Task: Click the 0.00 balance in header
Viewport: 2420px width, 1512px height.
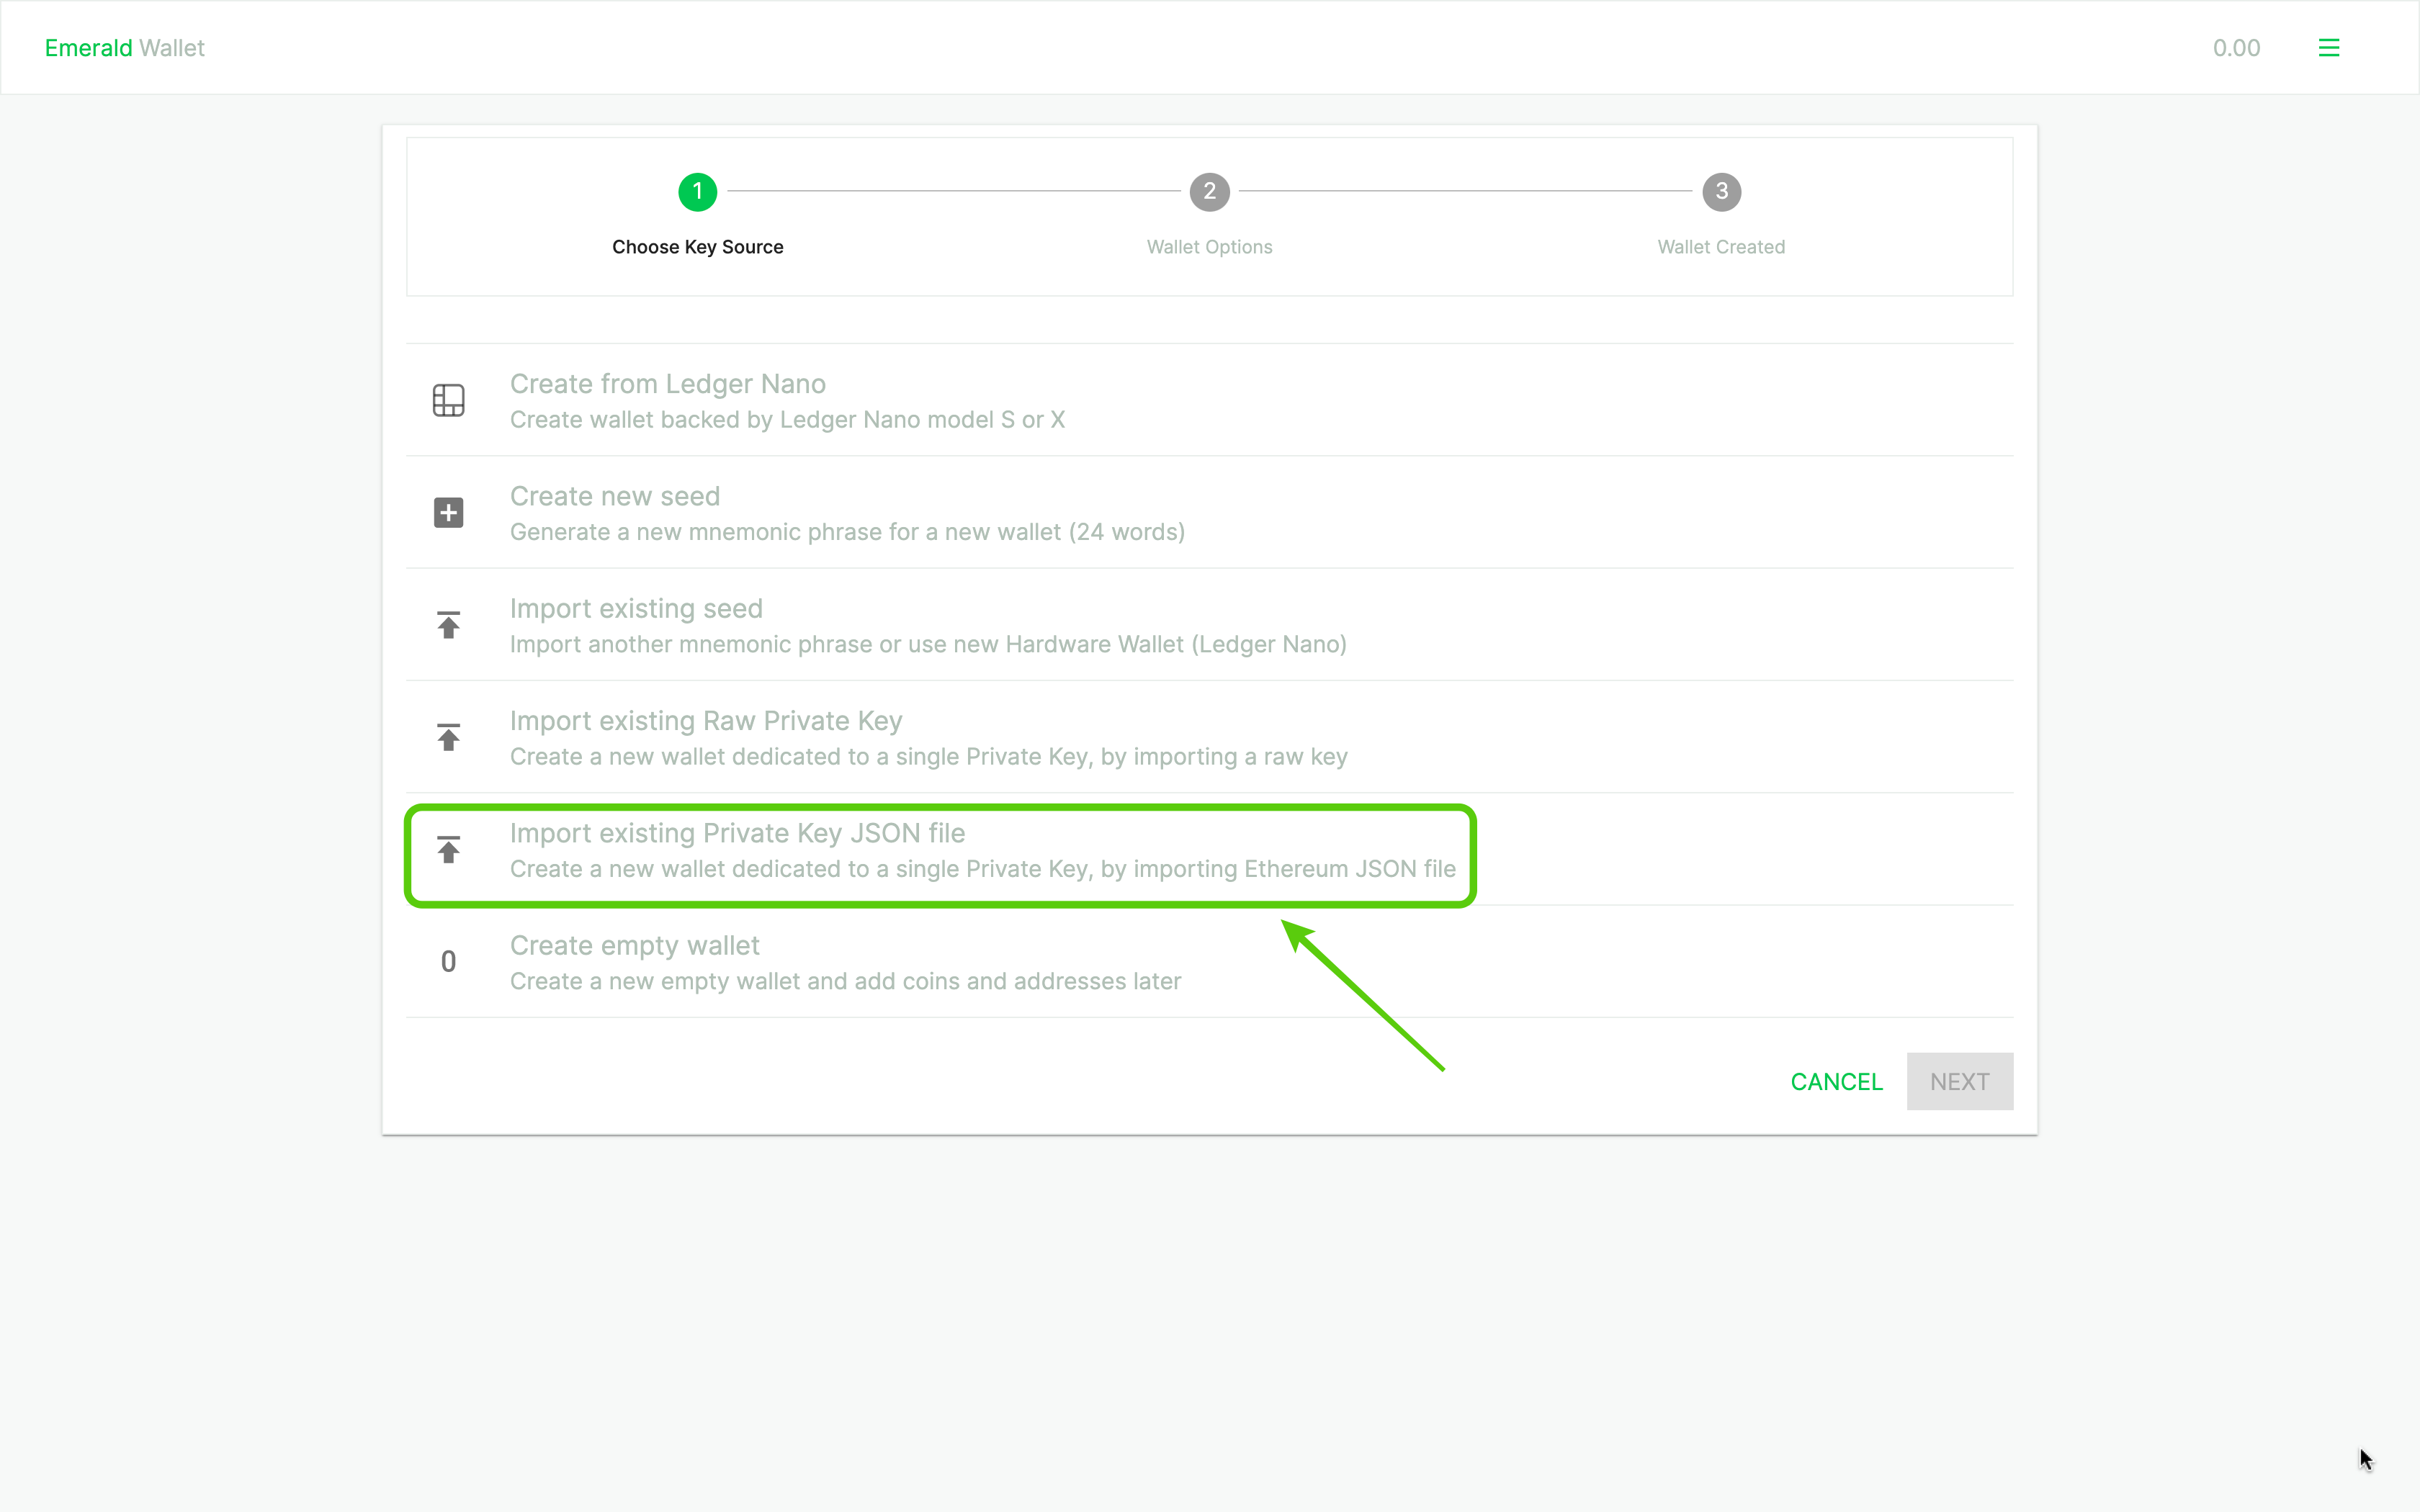Action: [x=2236, y=48]
